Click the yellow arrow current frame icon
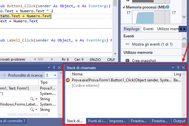This screenshot has width=189, height=126. tap(68, 80)
